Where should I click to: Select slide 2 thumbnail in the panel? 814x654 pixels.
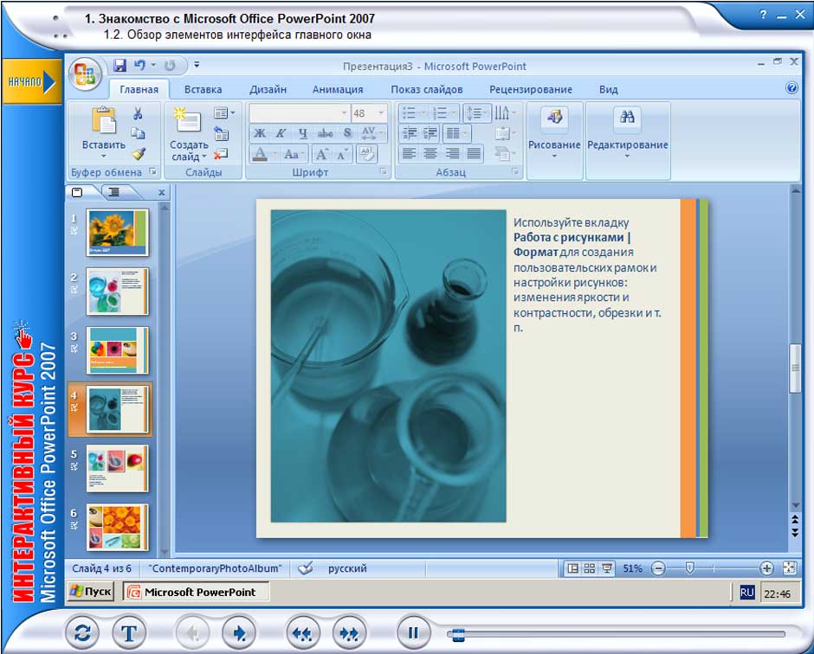[117, 292]
